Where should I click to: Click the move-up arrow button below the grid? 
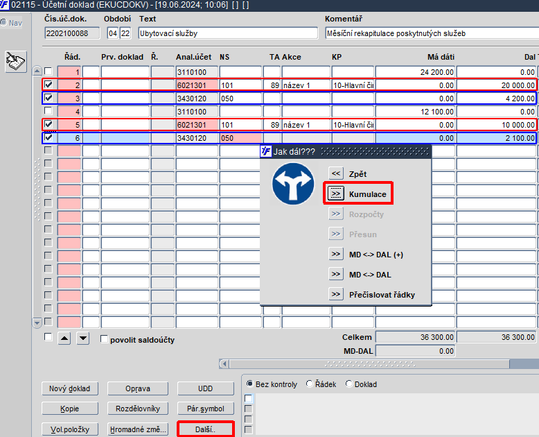[64, 339]
